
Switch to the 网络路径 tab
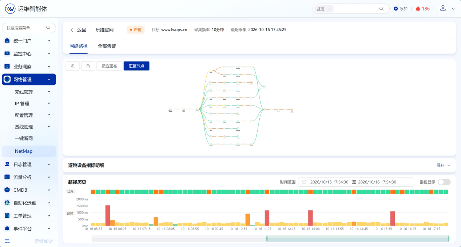pyautogui.click(x=79, y=46)
